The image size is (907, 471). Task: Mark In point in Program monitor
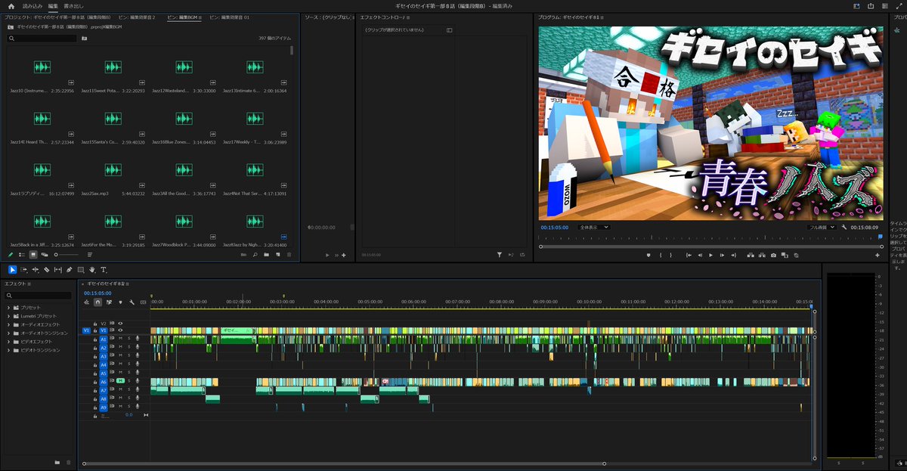(x=661, y=256)
